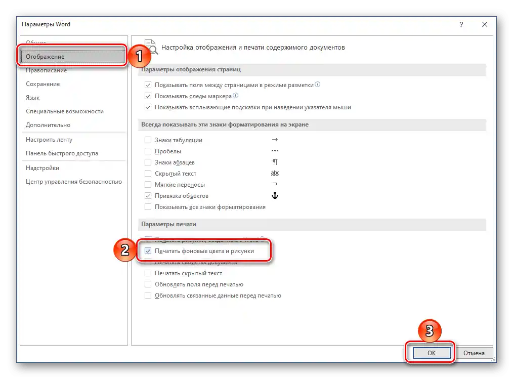Click info icon next to следы маркера
The height and width of the screenshot is (379, 513).
tap(236, 96)
